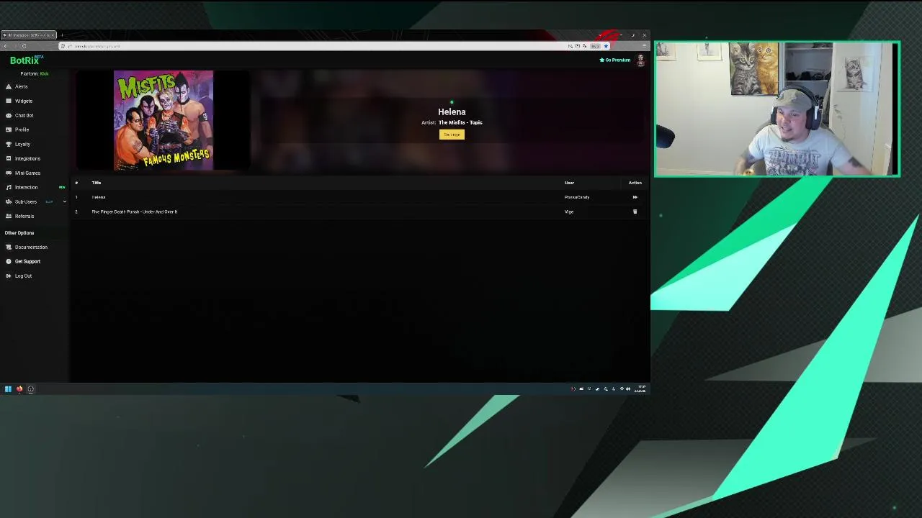The image size is (922, 518).
Task: Open Interaction music note item
Action: [x=26, y=187]
